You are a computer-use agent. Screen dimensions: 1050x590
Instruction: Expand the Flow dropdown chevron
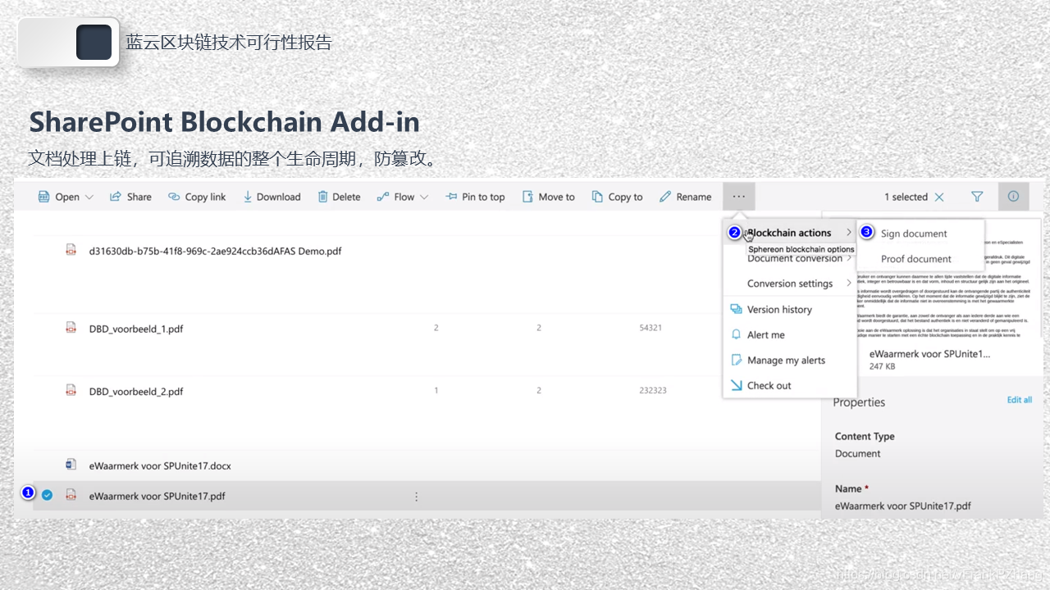tap(424, 197)
